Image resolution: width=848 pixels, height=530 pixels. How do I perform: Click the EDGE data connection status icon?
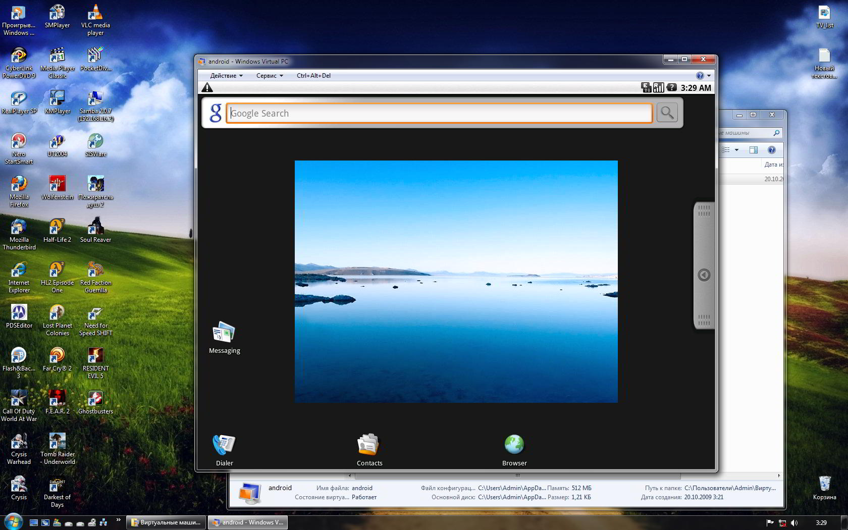pos(646,87)
